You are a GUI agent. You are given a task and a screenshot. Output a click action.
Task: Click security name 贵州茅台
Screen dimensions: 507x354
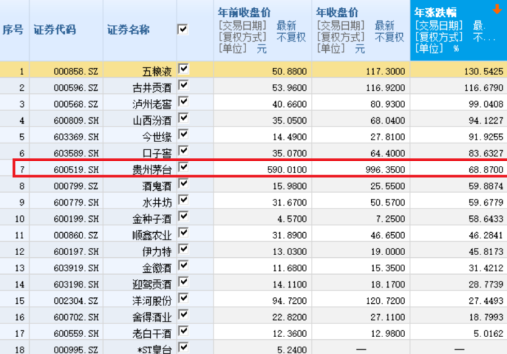[x=152, y=170]
